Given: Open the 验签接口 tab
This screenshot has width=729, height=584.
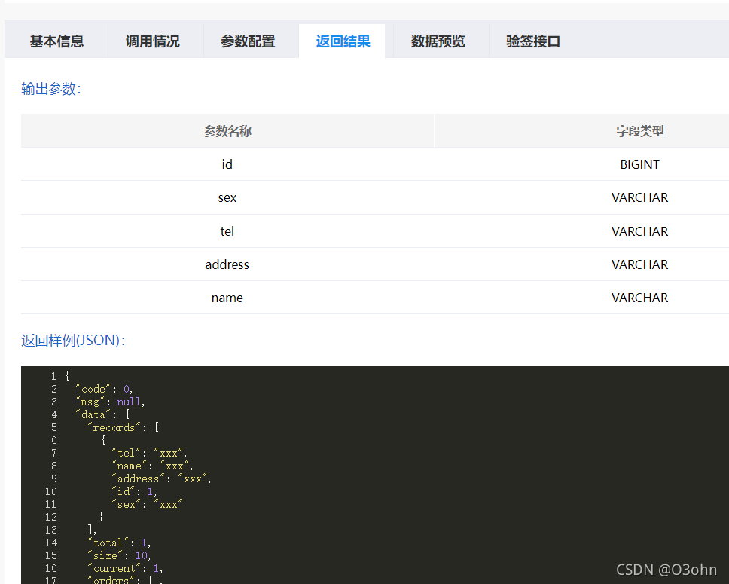Looking at the screenshot, I should (x=533, y=41).
